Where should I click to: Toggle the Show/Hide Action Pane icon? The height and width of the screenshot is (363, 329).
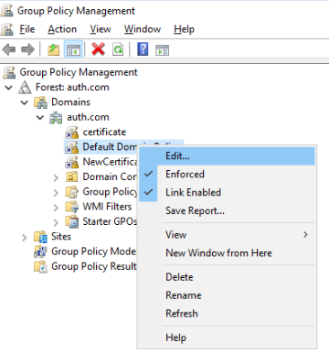click(x=162, y=50)
